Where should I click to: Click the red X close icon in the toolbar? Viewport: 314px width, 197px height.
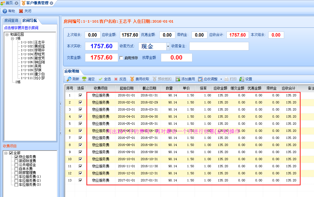pos(21,11)
